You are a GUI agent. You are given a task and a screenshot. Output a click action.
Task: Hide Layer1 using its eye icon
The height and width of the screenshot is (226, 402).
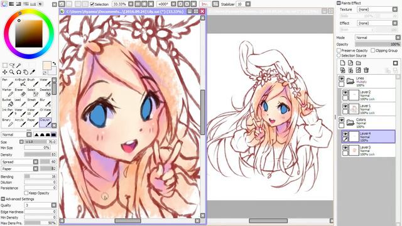click(345, 106)
